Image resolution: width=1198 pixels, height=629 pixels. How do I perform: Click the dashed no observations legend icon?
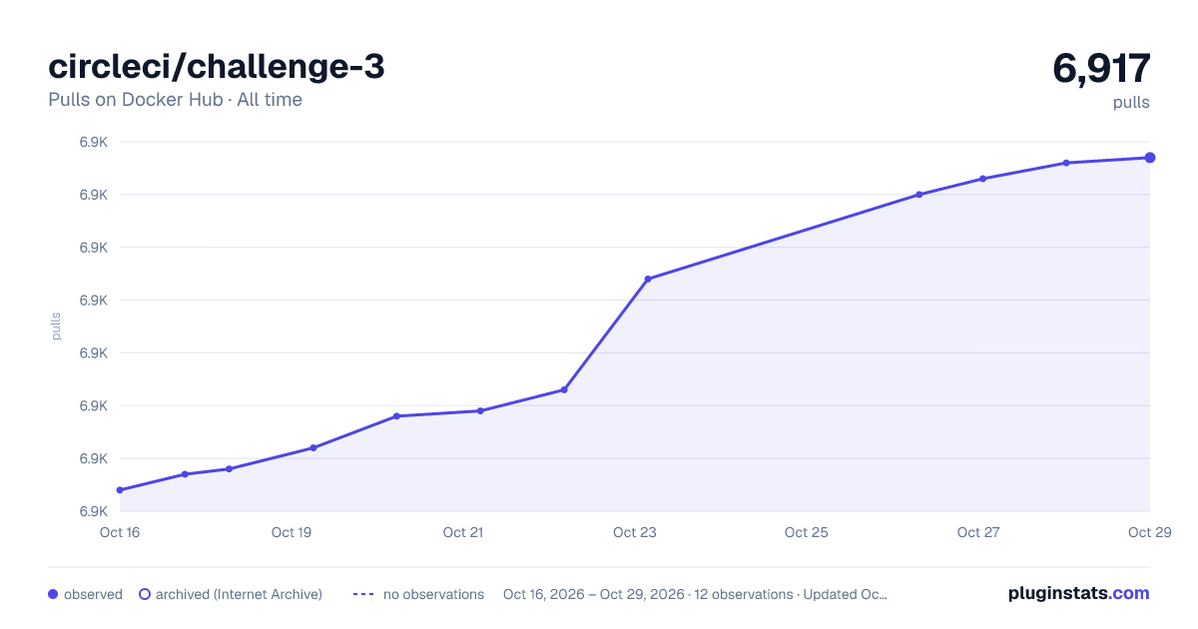pyautogui.click(x=363, y=594)
